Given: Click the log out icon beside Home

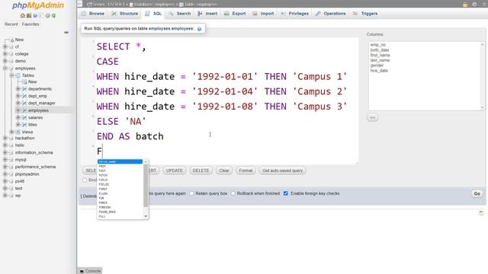Looking at the screenshot, I should click(29, 15).
